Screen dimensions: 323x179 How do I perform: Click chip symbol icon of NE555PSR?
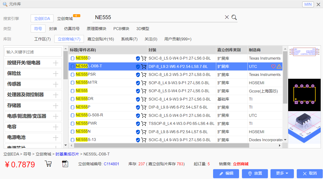pos(72,75)
